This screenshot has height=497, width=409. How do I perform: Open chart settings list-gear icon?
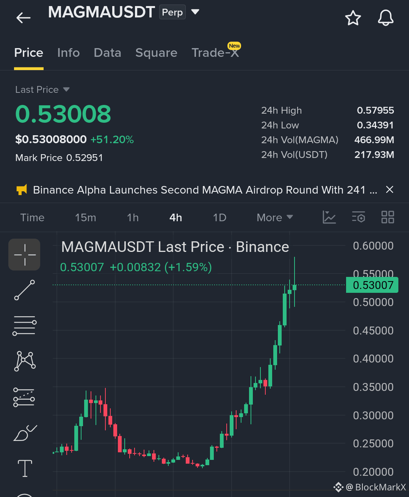[x=358, y=217]
